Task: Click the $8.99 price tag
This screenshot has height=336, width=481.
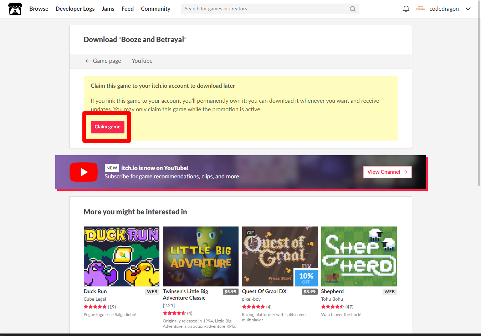Action: (309, 292)
